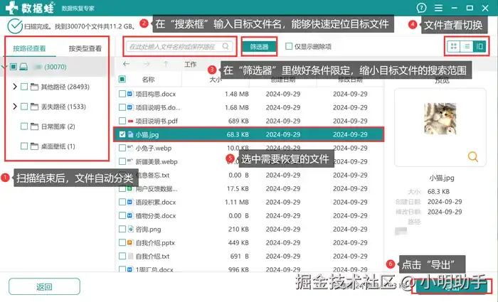Screen dimensions: 498x302
Task: Click the Word icon of 项目构思.docx
Action: pos(130,94)
